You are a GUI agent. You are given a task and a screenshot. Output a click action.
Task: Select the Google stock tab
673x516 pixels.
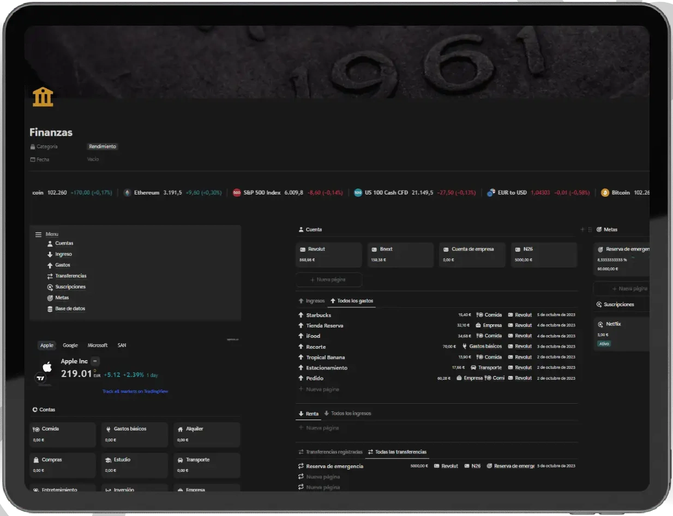(70, 345)
